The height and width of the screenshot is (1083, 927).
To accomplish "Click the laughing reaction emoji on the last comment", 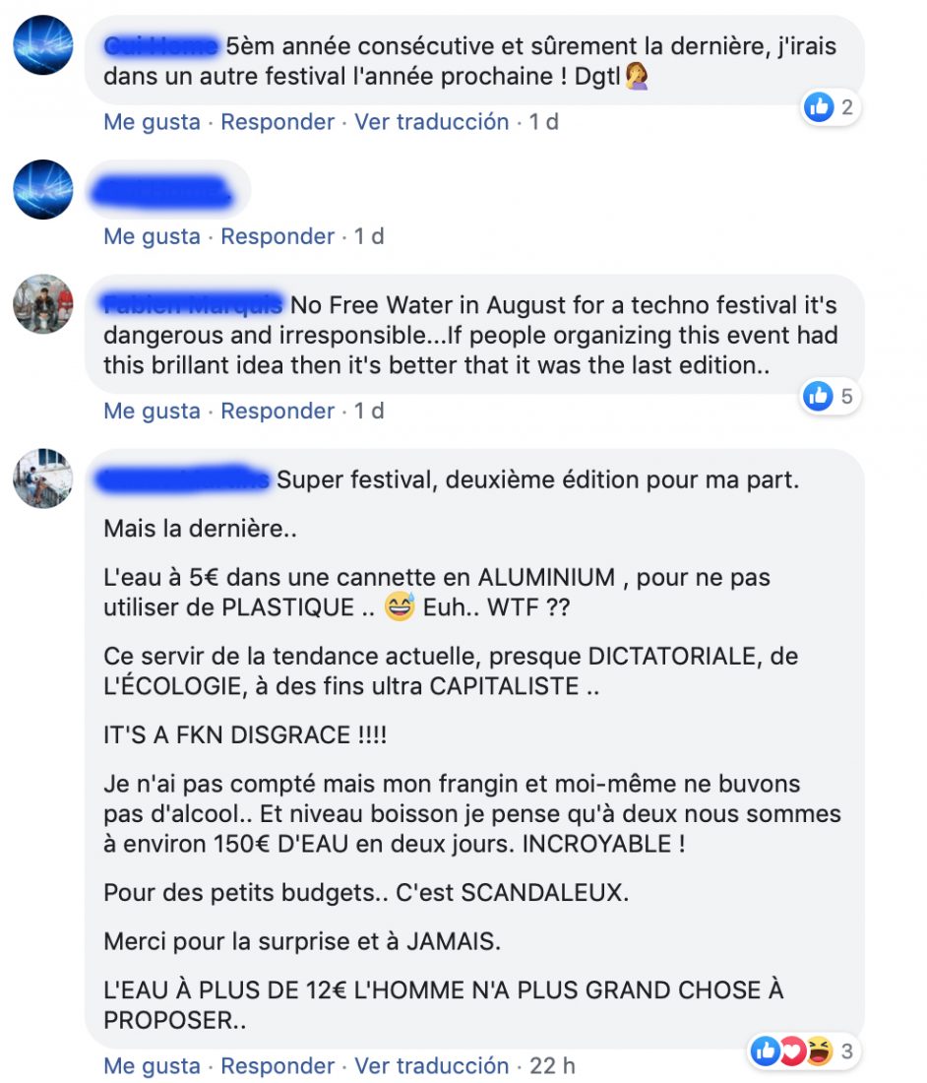I will tap(819, 1051).
